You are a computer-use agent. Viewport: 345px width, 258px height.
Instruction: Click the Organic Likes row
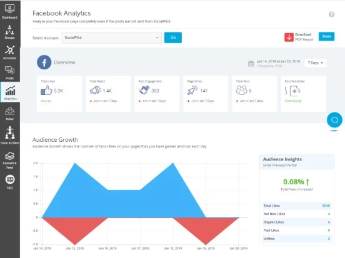click(x=297, y=222)
